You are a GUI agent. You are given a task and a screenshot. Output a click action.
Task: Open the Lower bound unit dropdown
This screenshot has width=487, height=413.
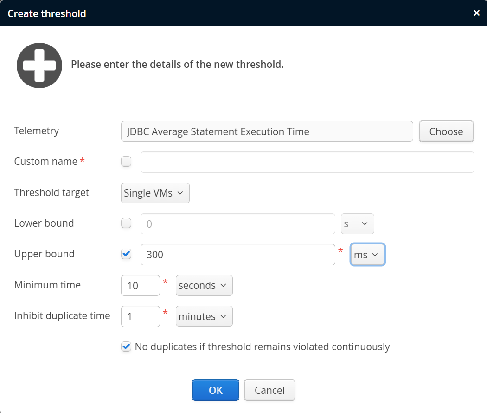tap(357, 224)
